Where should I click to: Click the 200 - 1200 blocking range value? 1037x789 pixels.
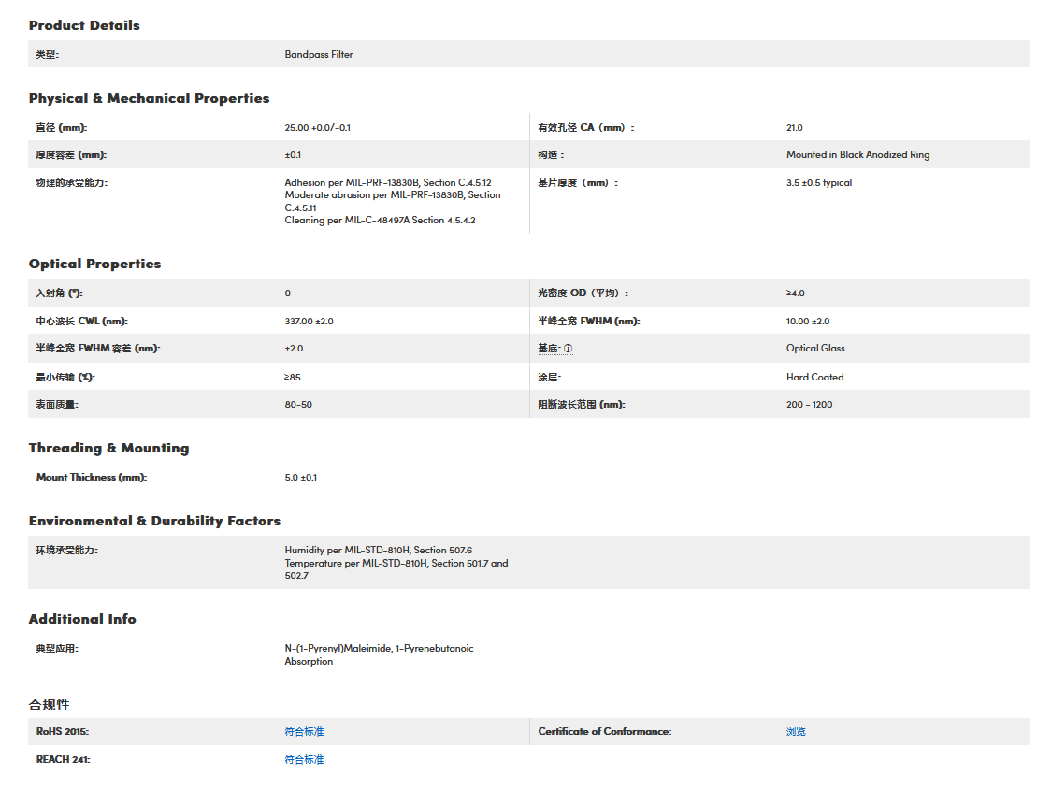click(809, 404)
